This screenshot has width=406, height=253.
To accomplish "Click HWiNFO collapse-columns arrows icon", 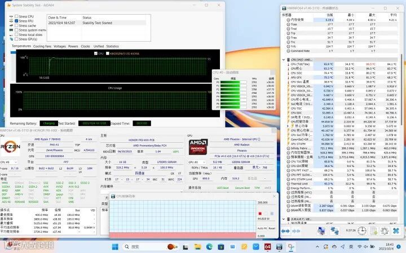I will (296, 231).
